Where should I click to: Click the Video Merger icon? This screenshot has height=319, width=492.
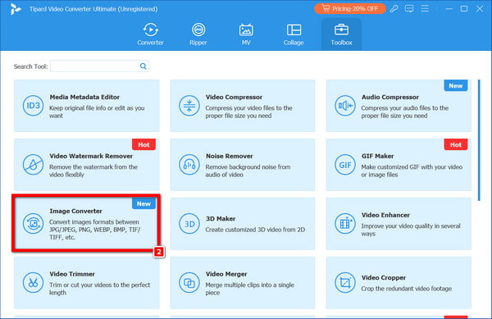189,283
